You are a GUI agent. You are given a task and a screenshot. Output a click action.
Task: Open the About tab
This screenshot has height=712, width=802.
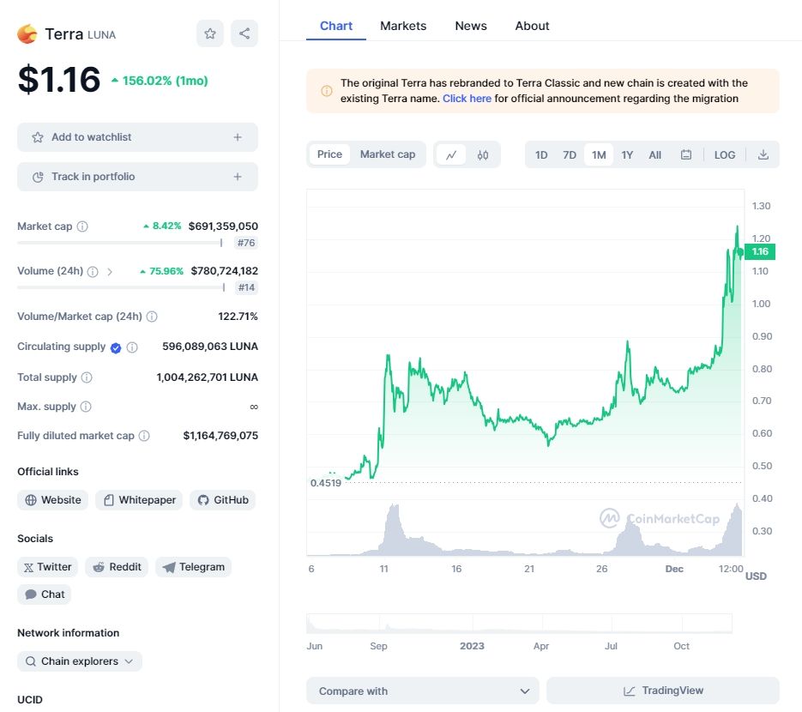pyautogui.click(x=532, y=26)
